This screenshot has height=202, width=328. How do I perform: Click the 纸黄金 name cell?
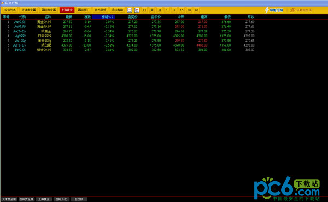click(46, 31)
